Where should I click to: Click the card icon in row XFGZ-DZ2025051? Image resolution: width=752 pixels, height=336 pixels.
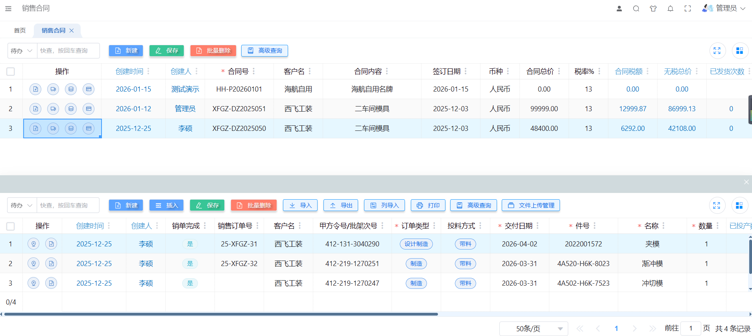[x=89, y=109]
